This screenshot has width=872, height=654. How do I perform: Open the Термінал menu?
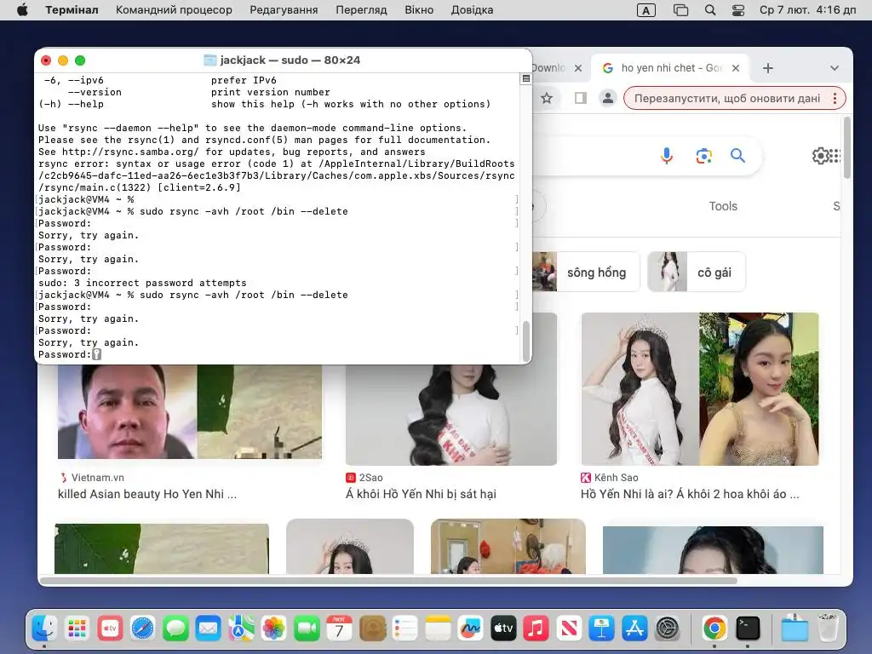[72, 10]
